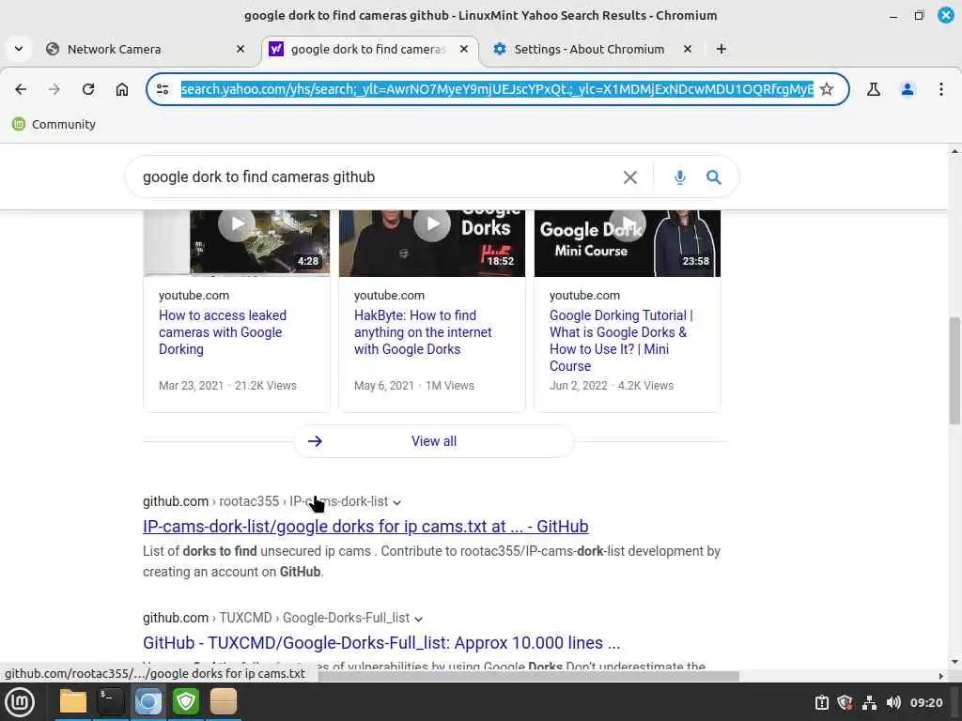Open the tan package taskbar app
The image size is (962, 721).
coord(224,702)
